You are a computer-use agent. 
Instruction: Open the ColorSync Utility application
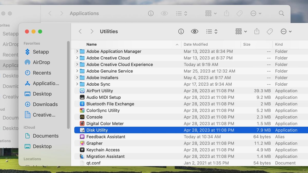click(x=103, y=110)
